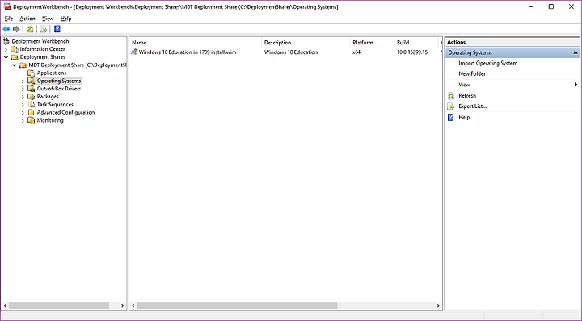This screenshot has height=321, width=582.
Task: Click the list pane horizontal scrollbar thumb
Action: 237,306
